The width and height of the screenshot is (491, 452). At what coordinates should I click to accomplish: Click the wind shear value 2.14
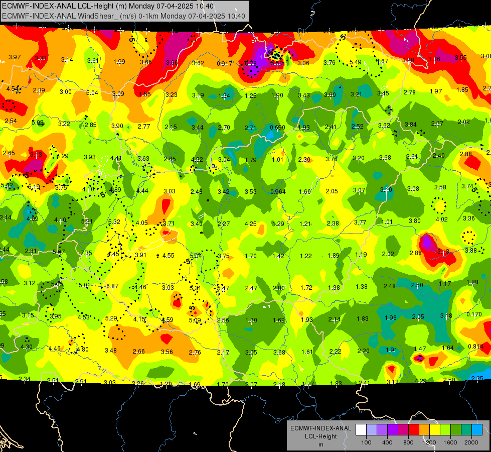(x=334, y=319)
